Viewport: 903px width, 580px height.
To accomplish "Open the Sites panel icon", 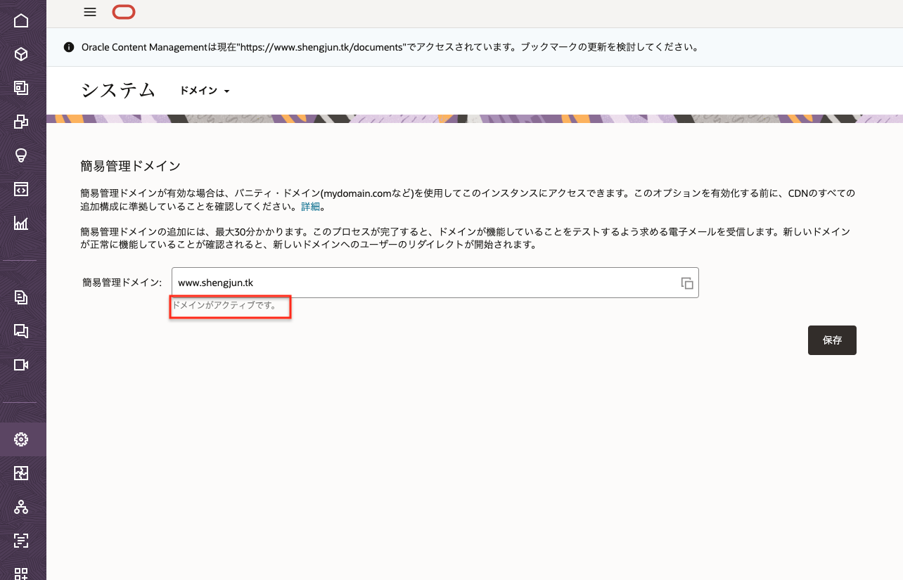I will tap(23, 86).
